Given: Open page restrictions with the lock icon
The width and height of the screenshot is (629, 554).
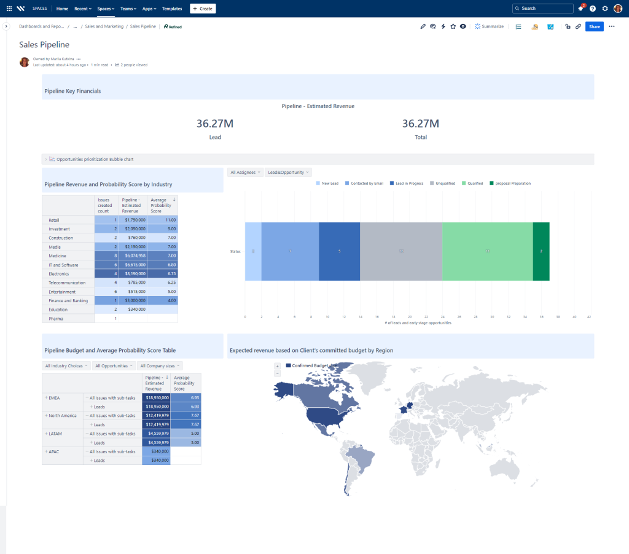Looking at the screenshot, I should coord(568,26).
